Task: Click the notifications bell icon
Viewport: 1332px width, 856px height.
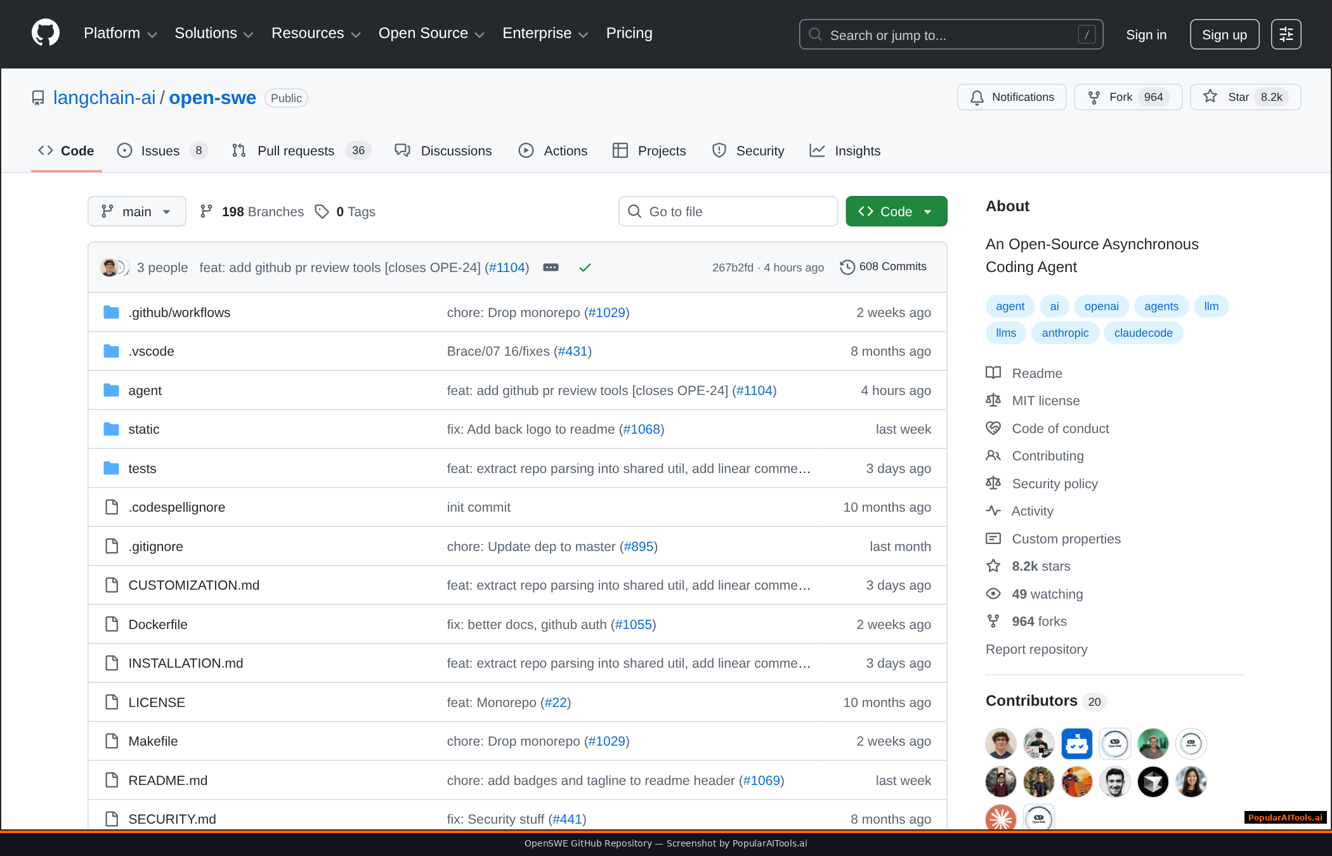Action: (x=977, y=97)
